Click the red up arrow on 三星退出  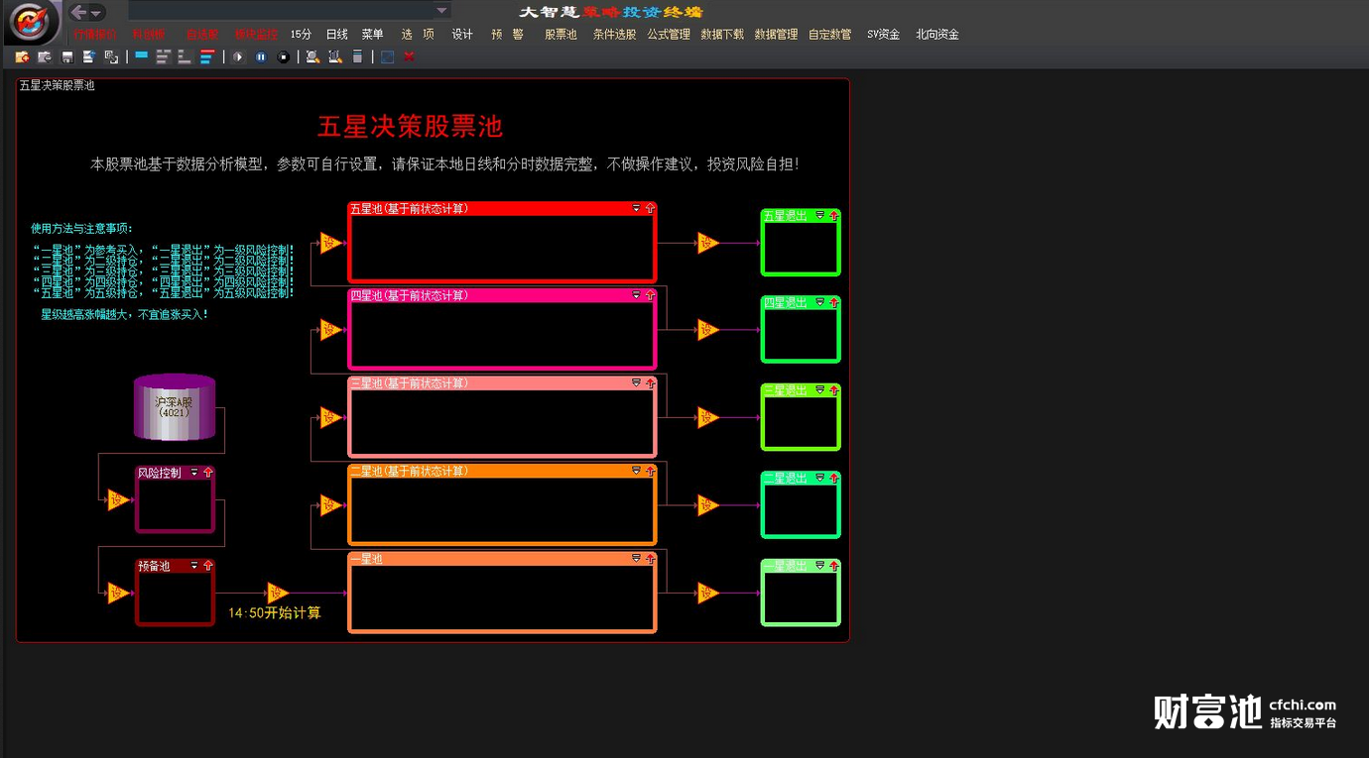coord(833,390)
